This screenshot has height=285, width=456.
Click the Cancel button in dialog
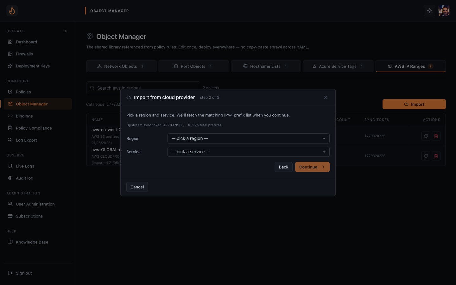(137, 187)
